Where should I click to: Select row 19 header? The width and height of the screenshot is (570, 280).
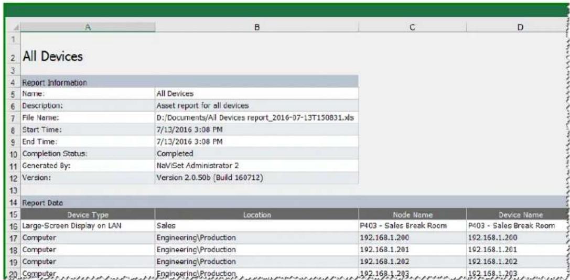(x=14, y=262)
